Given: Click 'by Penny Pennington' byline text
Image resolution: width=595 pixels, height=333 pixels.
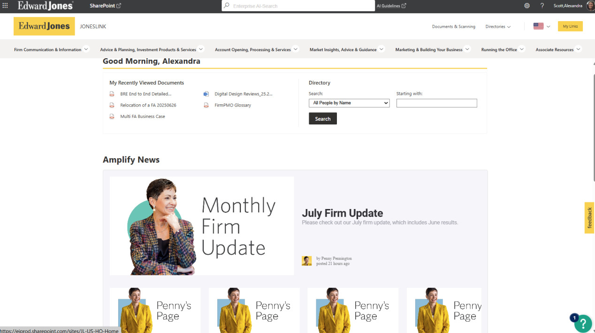Looking at the screenshot, I should coord(334,258).
